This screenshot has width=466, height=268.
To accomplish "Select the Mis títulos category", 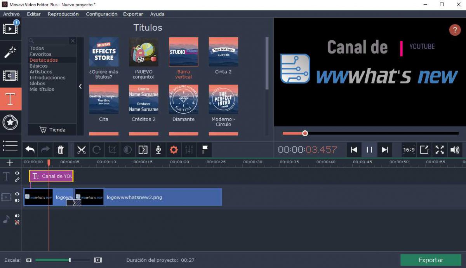I will click(x=42, y=89).
